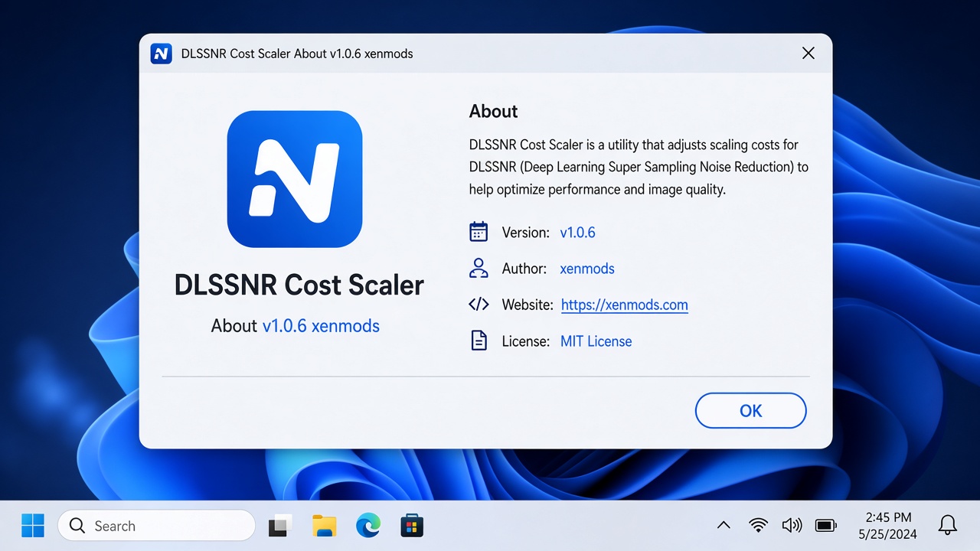The image size is (980, 551).
Task: Click the 'Version:' label
Action: (x=526, y=233)
